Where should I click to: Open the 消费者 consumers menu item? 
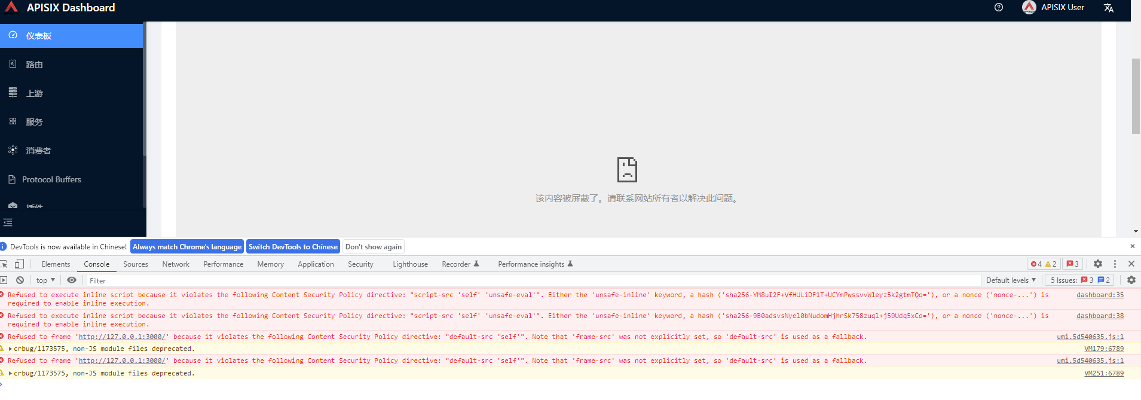[72, 151]
